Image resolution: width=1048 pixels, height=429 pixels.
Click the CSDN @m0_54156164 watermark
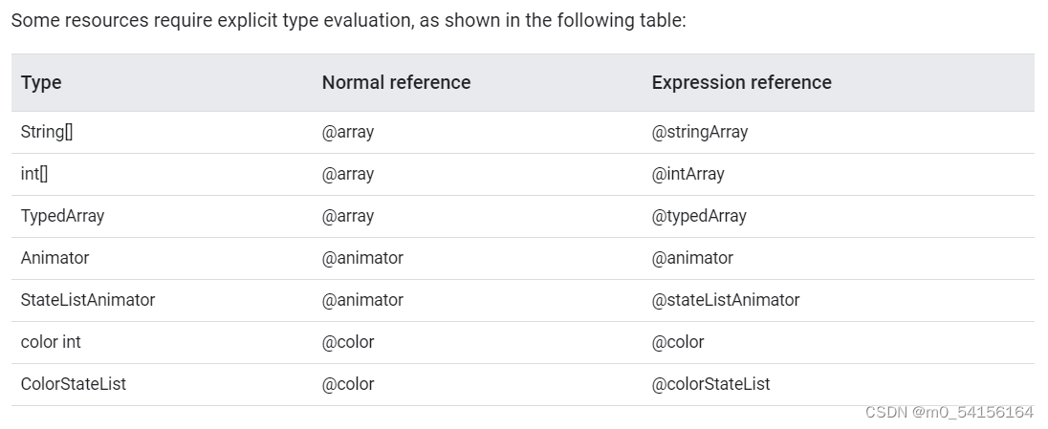[950, 412]
